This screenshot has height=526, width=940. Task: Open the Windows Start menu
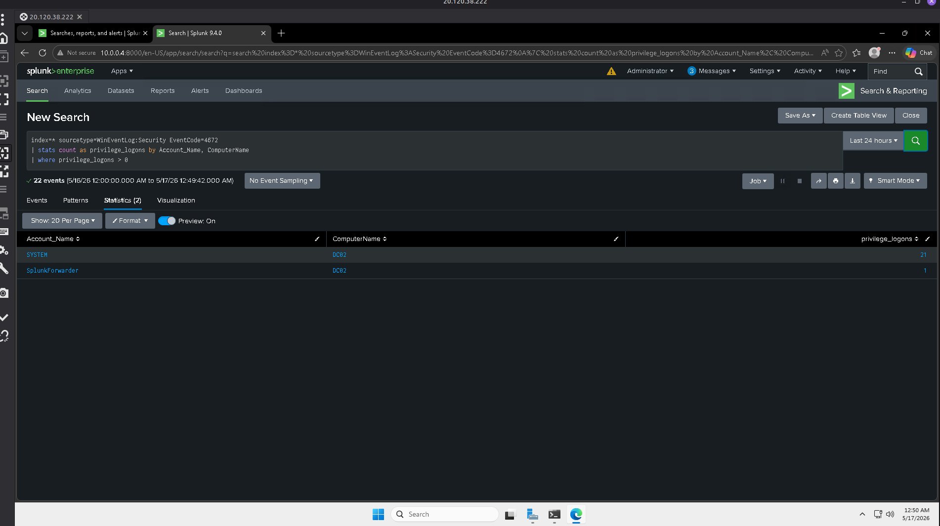(x=378, y=515)
